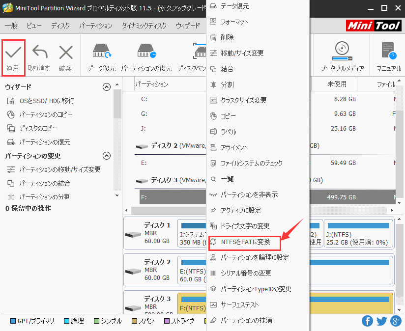Open ブータブルメディア builder

(x=342, y=58)
